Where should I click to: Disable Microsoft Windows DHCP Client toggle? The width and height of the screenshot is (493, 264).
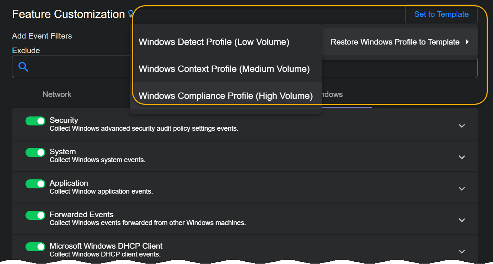[35, 246]
